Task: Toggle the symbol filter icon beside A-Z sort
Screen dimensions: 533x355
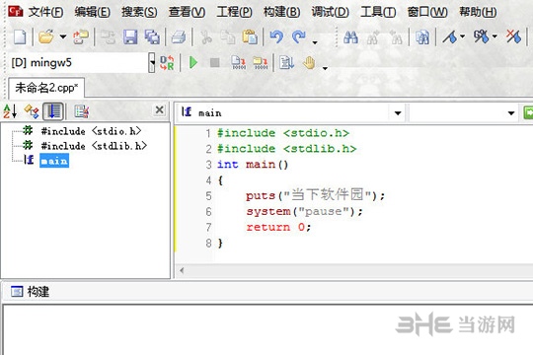Action: point(32,111)
